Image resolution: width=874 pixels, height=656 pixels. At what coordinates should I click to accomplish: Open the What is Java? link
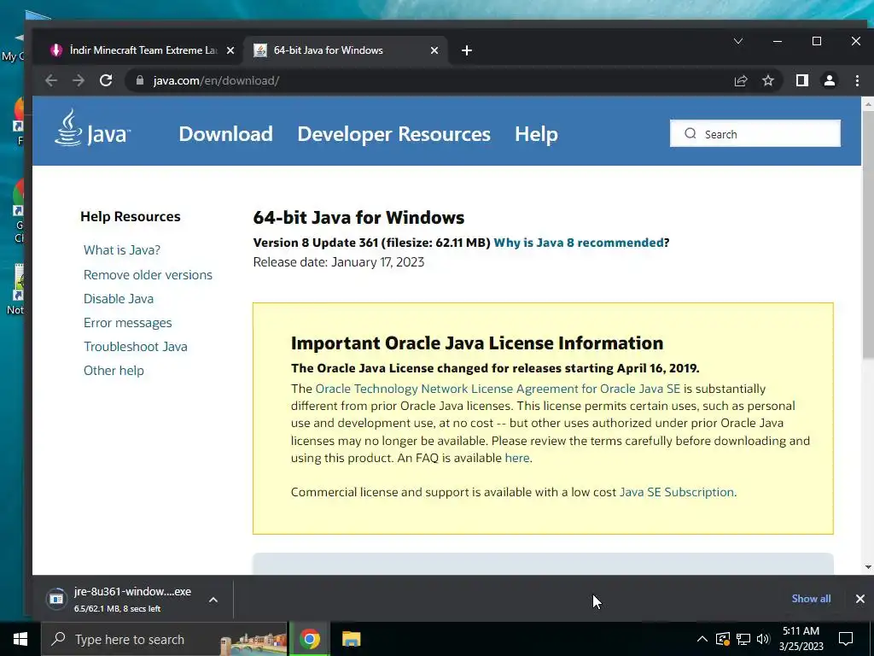click(x=122, y=250)
